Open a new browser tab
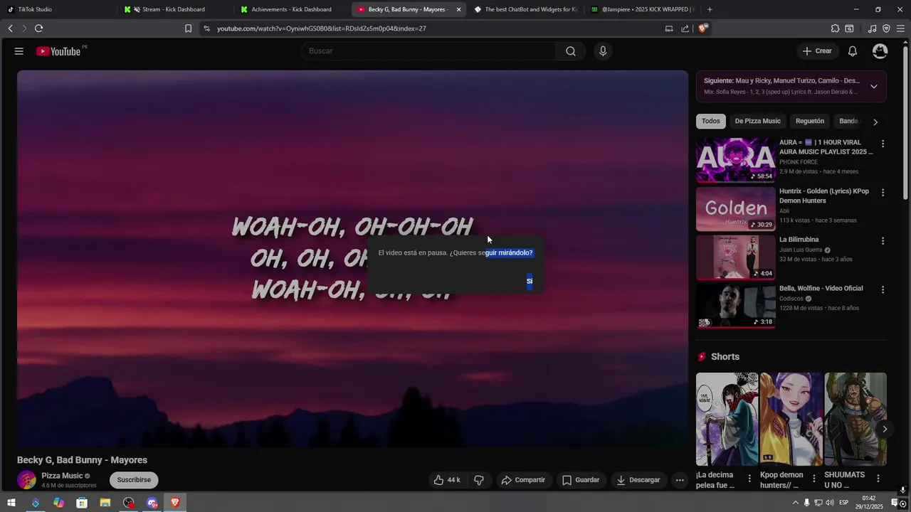 point(710,9)
